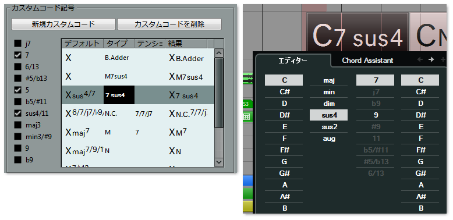This screenshot has height=220, width=453.
Task: Choose bass note B in right column
Action: click(x=420, y=208)
